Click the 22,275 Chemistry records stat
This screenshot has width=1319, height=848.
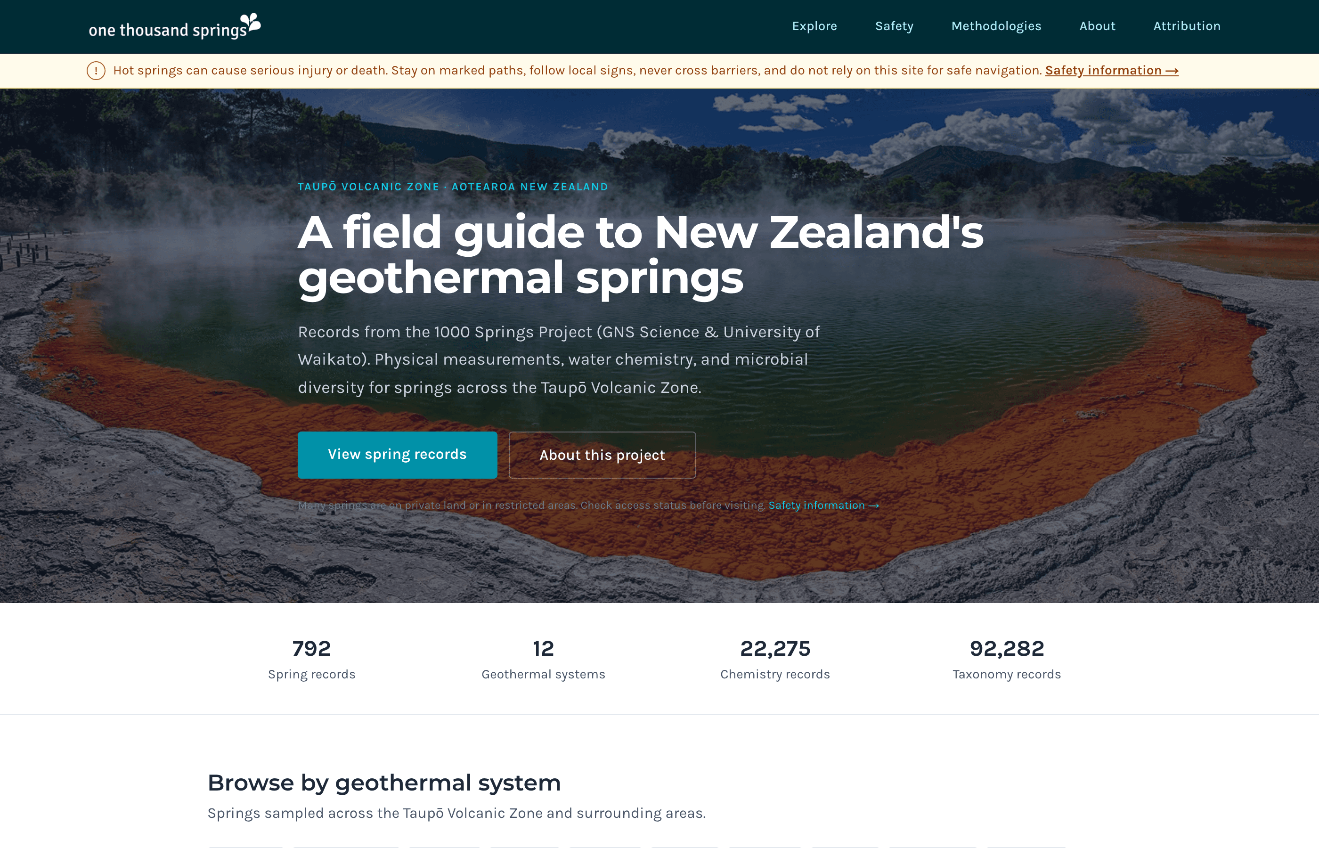(x=775, y=659)
